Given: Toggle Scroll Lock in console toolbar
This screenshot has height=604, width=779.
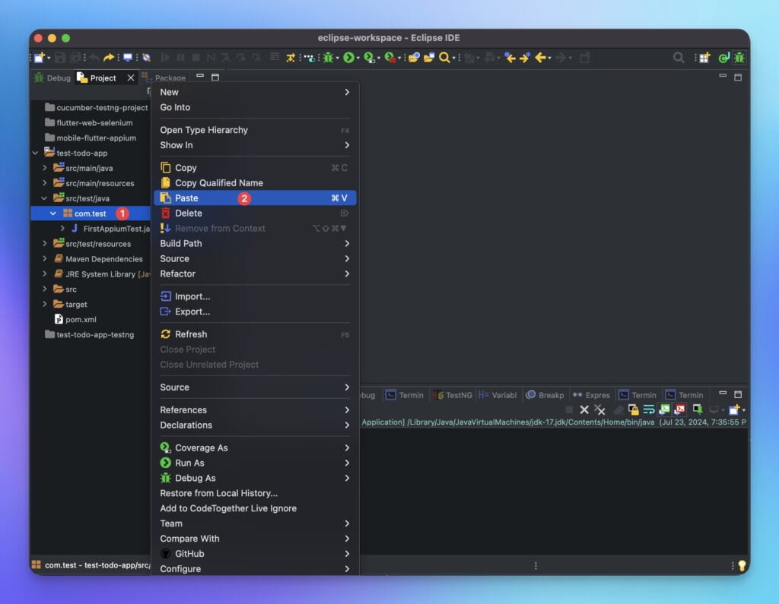Looking at the screenshot, I should [633, 410].
